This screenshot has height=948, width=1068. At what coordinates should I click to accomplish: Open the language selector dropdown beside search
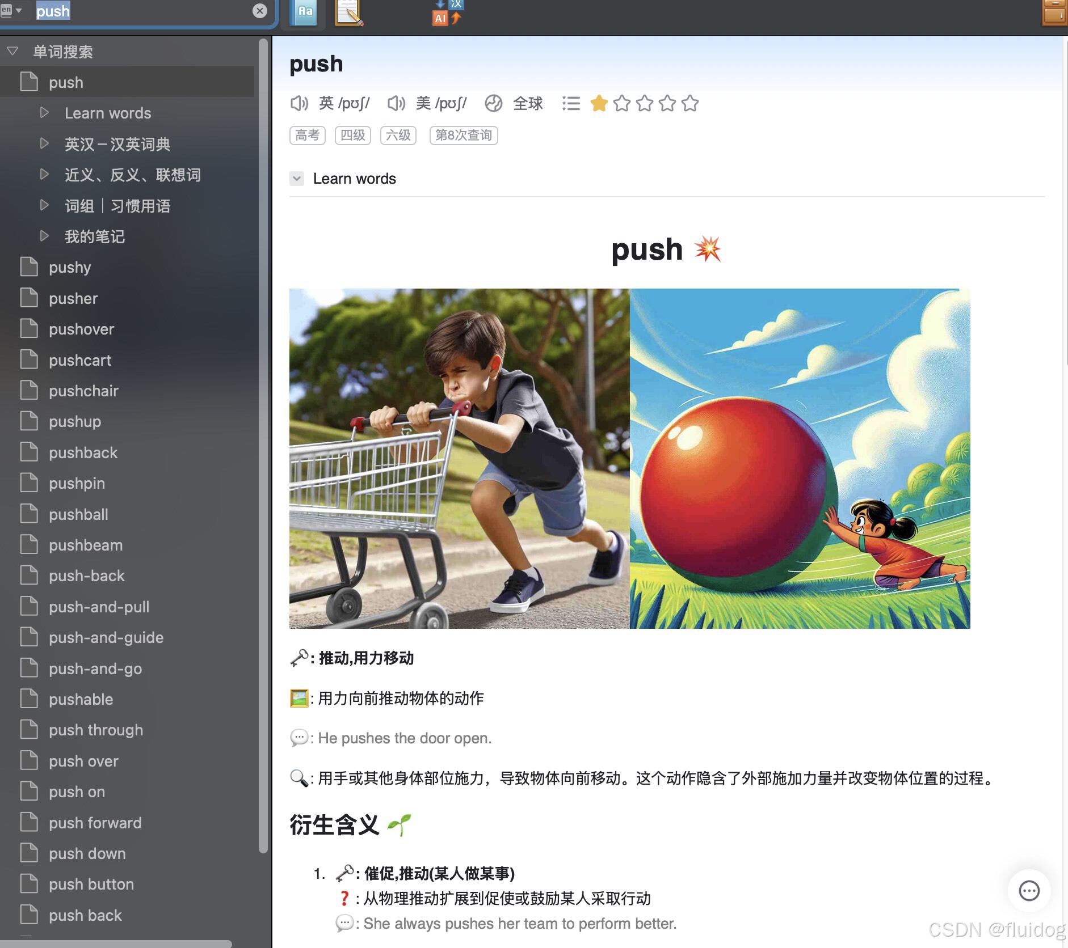pos(11,10)
